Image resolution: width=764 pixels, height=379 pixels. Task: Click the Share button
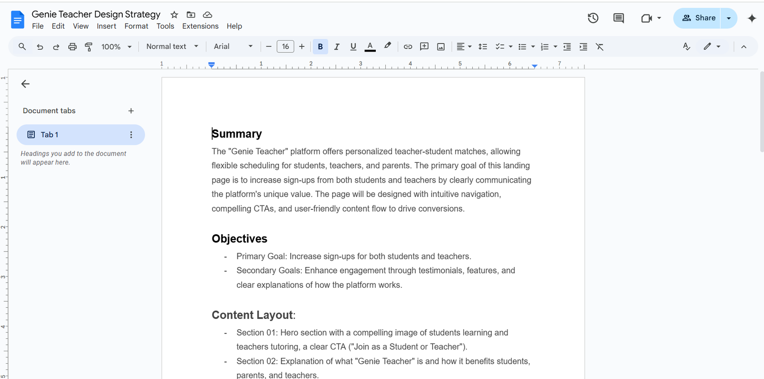click(698, 18)
